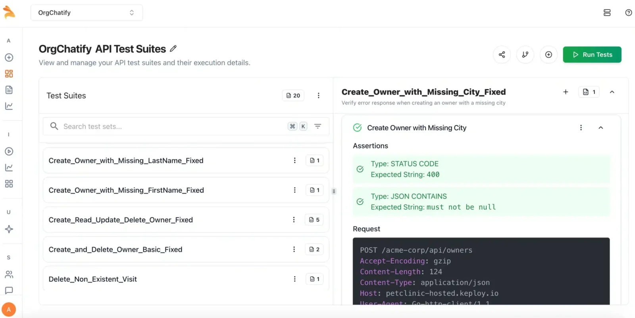
Task: Click the detail panel test count badge 1
Action: pyautogui.click(x=589, y=92)
